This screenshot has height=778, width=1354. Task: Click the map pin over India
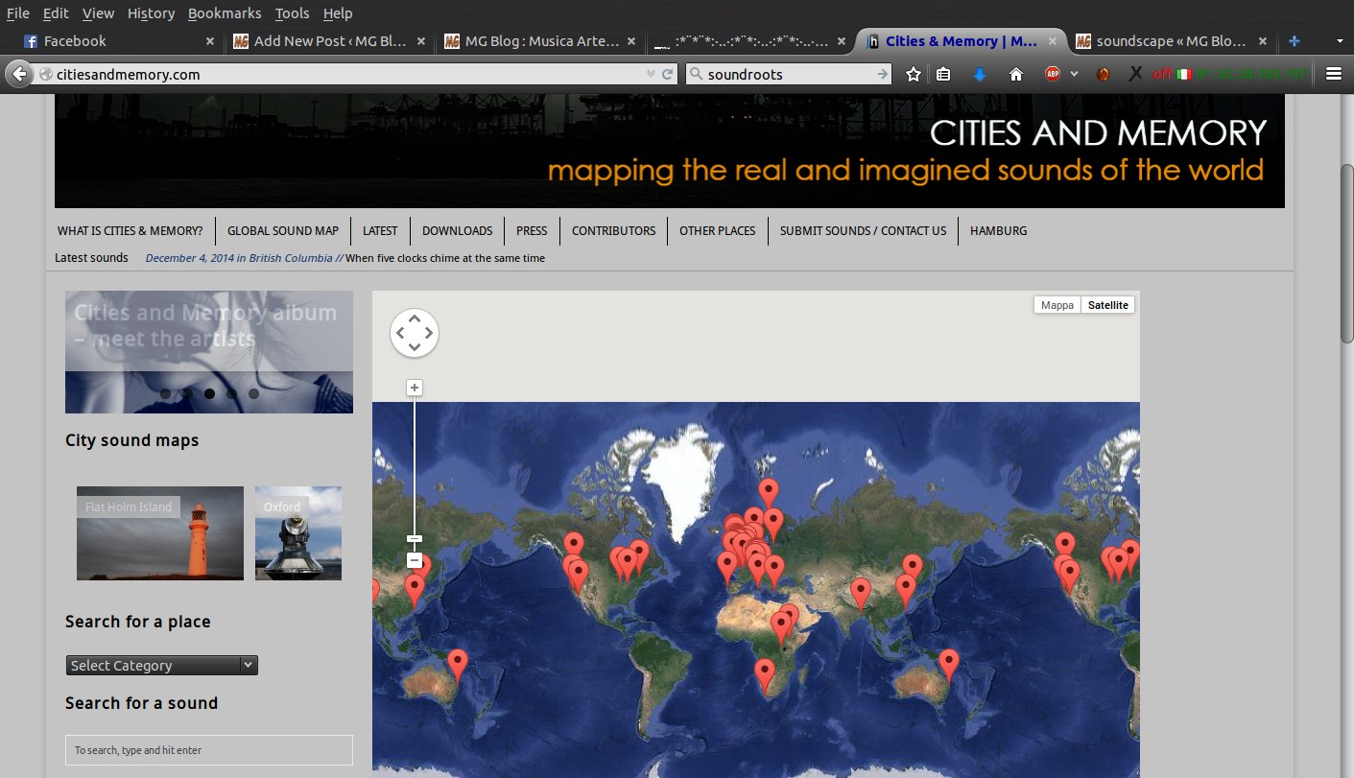pos(861,594)
